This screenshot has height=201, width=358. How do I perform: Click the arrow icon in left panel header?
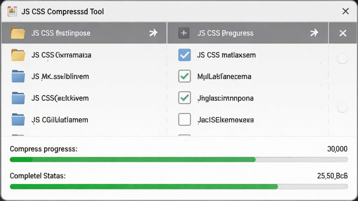point(153,33)
